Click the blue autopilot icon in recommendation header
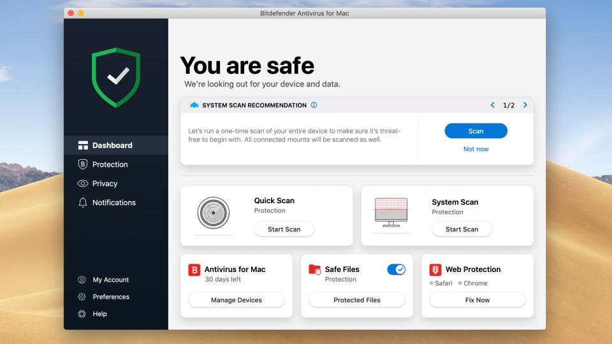 pos(194,105)
